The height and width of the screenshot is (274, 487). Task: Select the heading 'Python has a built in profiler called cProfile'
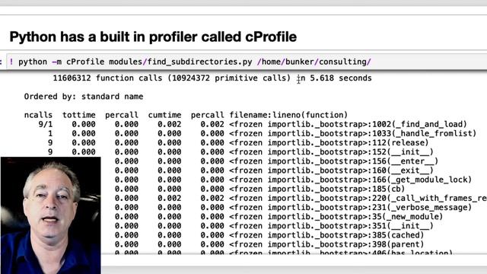[153, 37]
